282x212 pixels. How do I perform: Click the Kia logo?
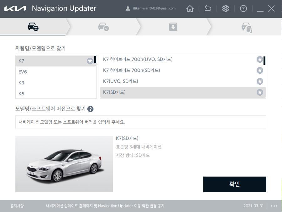15,8
